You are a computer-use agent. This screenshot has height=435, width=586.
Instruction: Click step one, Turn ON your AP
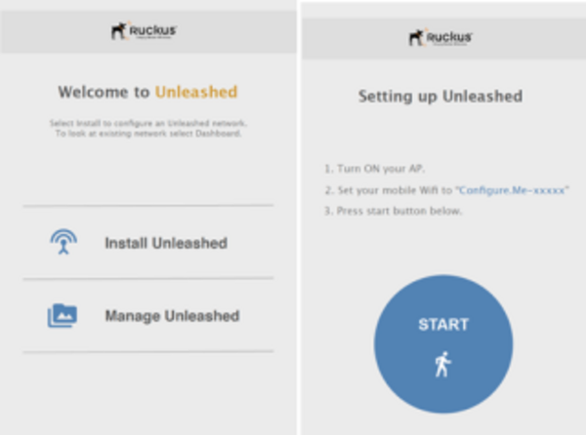374,169
